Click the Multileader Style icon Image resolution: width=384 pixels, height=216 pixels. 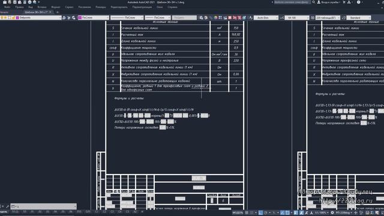pos(344,17)
